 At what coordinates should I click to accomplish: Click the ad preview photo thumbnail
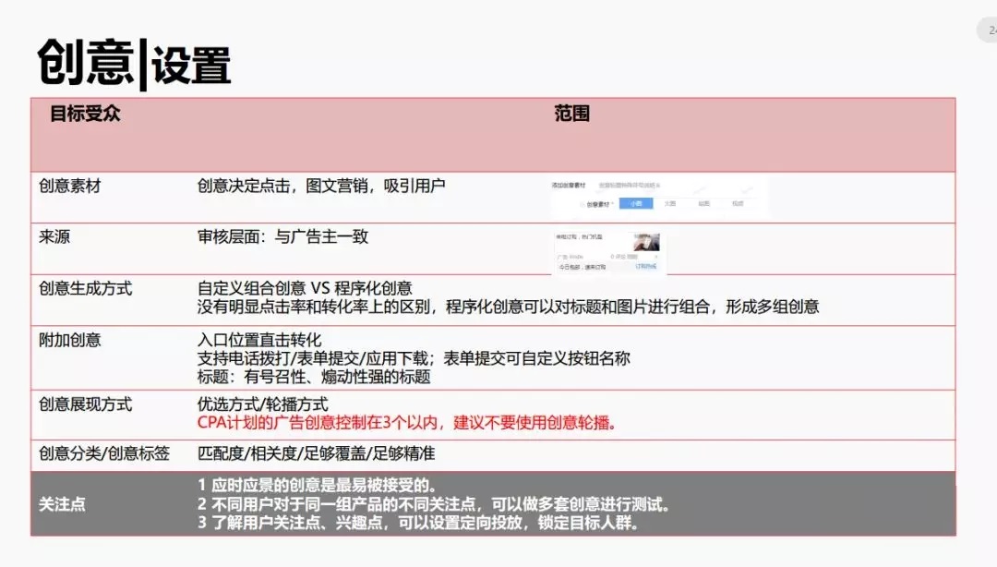click(x=646, y=243)
